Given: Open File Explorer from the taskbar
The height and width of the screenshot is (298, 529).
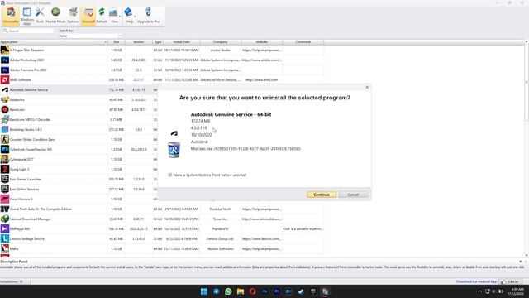Looking at the screenshot, I should point(241,291).
